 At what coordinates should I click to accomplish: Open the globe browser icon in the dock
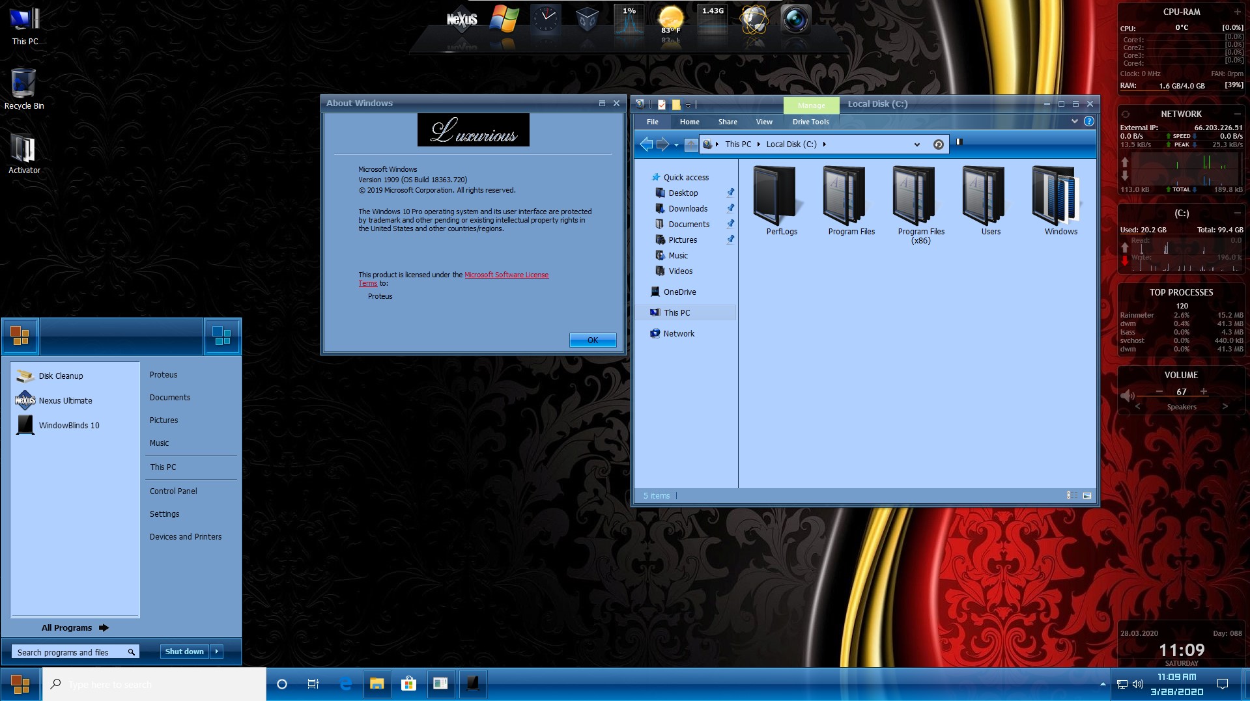[754, 20]
